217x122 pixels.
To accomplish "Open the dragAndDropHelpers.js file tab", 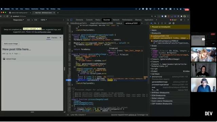I will coord(101,23).
